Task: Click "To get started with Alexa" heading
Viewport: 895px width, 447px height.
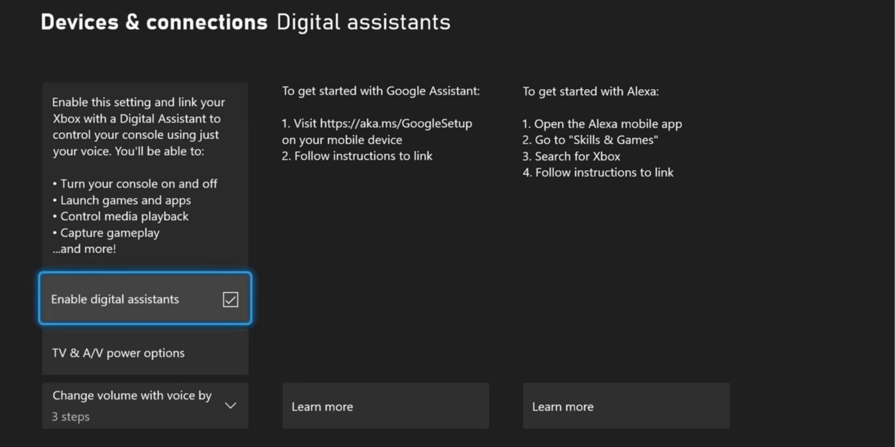Action: coord(590,92)
